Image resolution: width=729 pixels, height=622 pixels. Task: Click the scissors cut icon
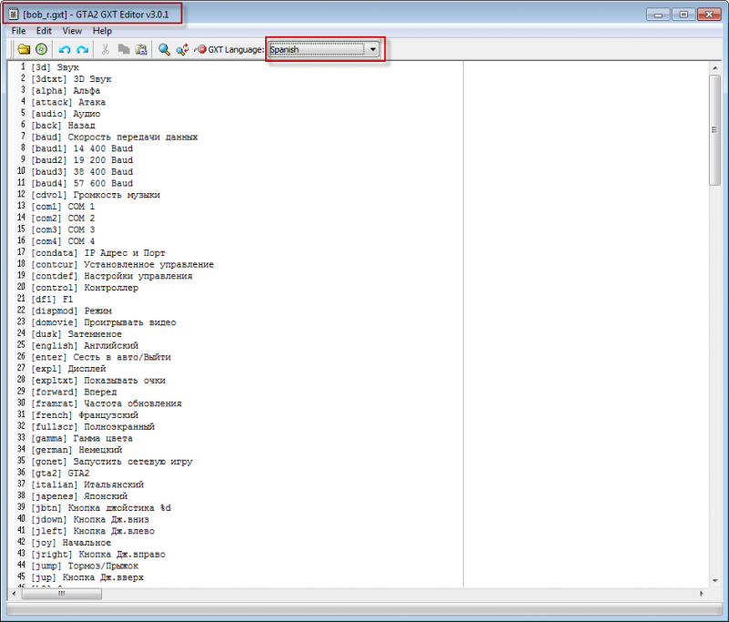(x=106, y=49)
